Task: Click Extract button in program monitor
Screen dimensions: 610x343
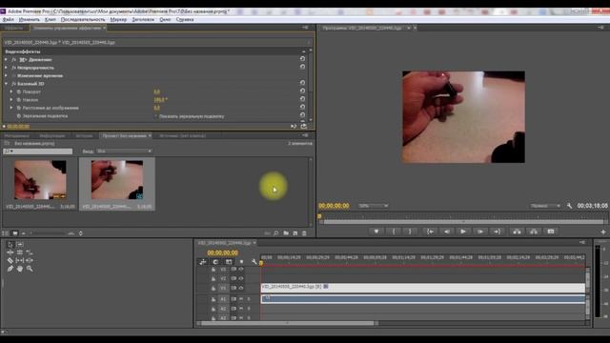Action: pyautogui.click(x=534, y=232)
